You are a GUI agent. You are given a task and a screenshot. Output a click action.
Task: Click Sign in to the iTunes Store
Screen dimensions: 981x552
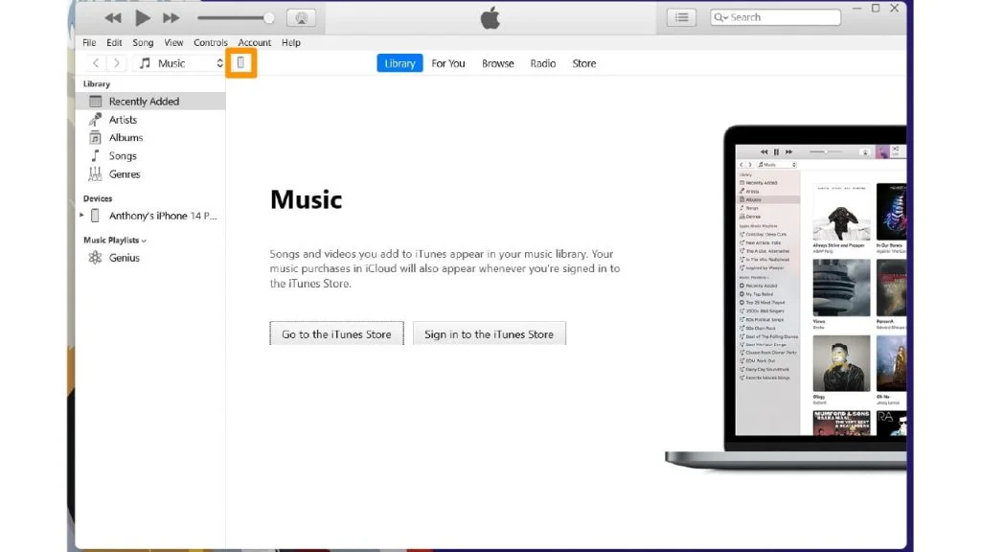490,333
